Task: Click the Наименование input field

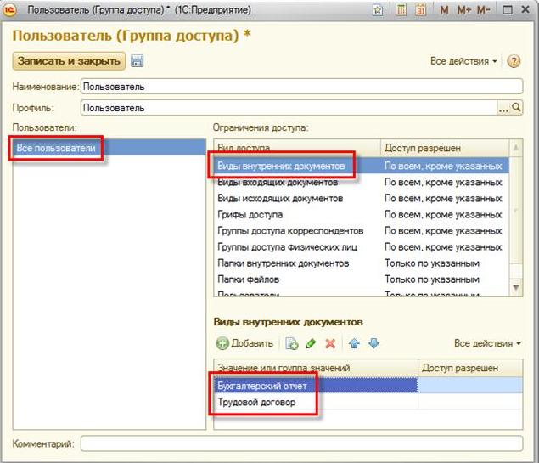Action: coord(302,87)
